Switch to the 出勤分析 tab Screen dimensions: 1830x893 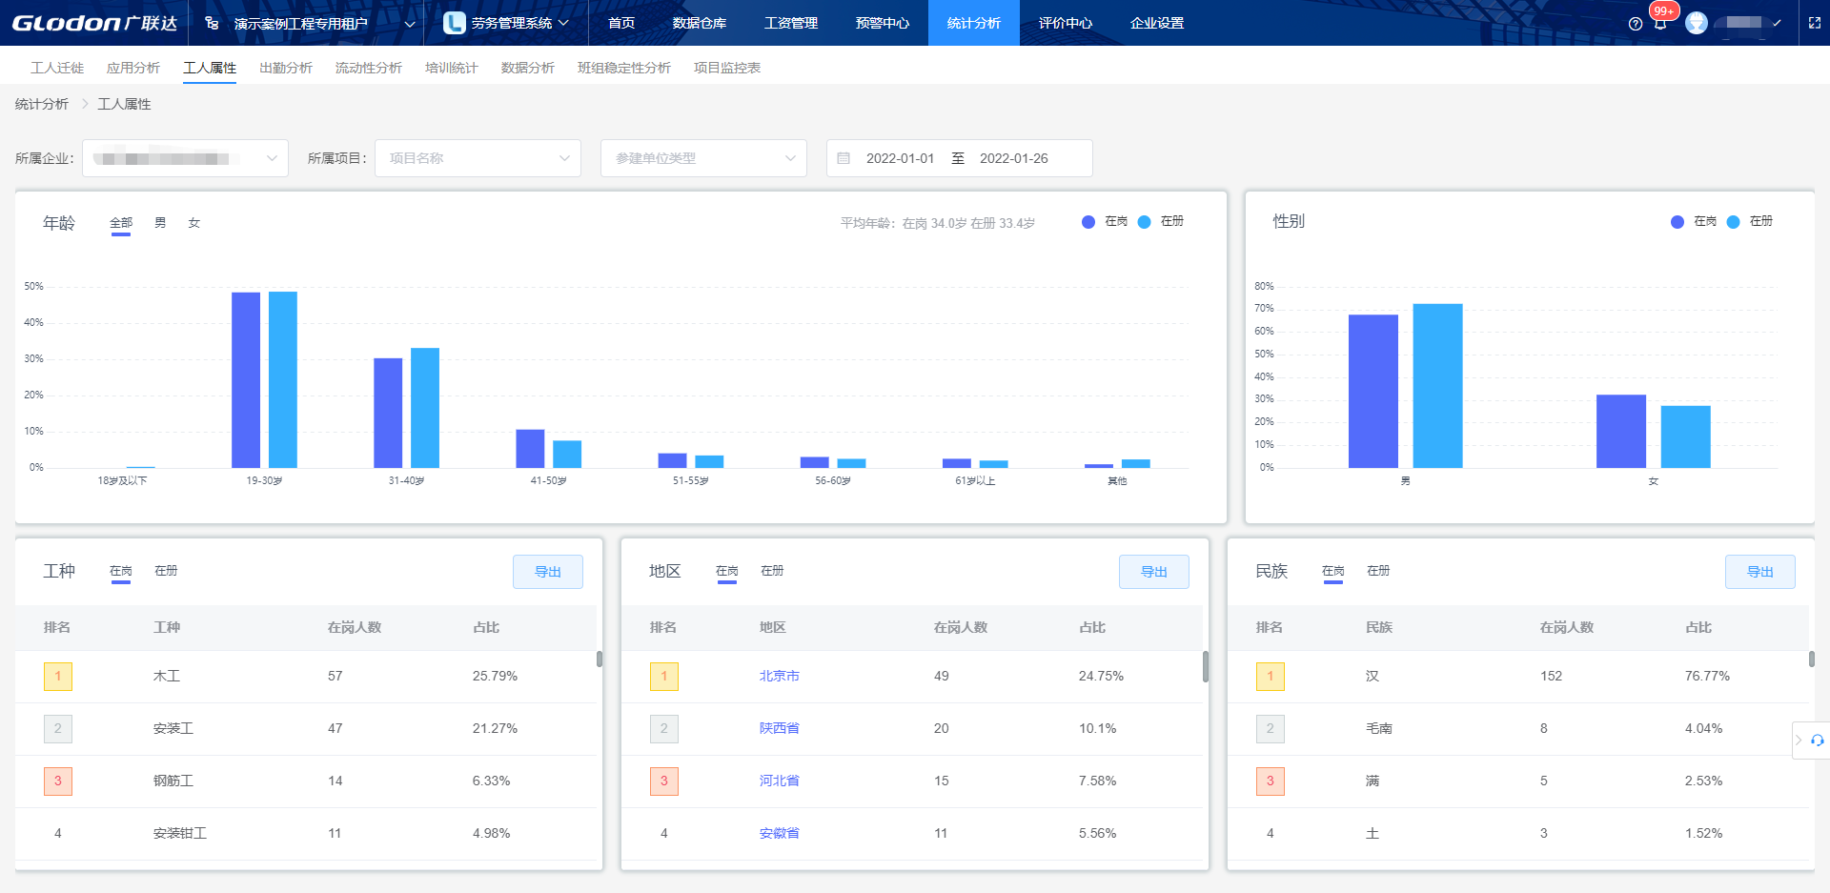click(286, 68)
